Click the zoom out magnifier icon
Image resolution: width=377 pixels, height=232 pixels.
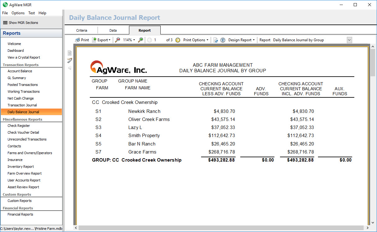(x=117, y=40)
